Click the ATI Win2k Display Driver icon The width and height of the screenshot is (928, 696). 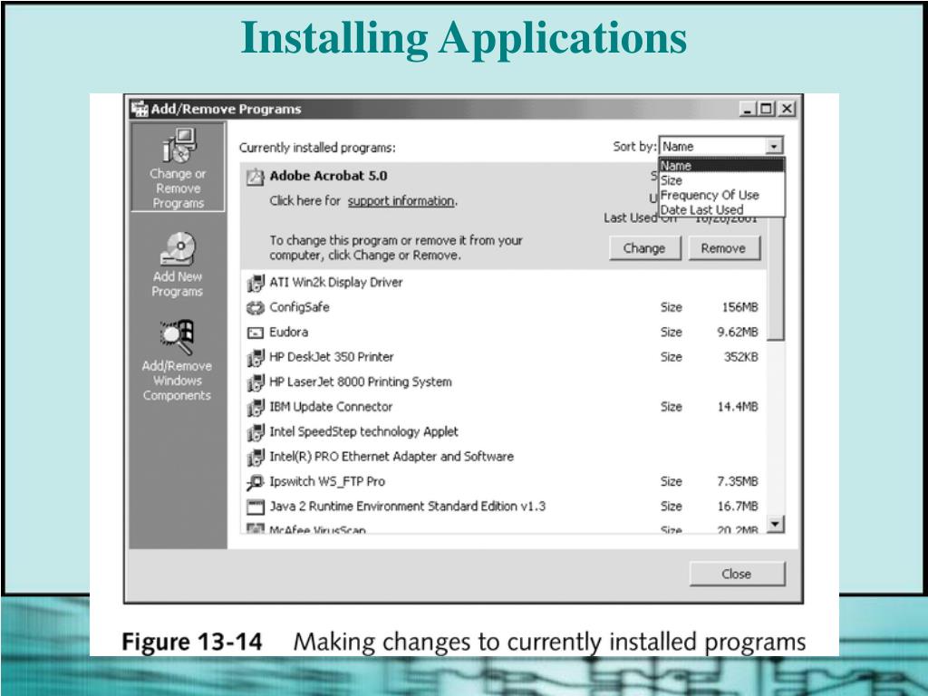(x=255, y=283)
